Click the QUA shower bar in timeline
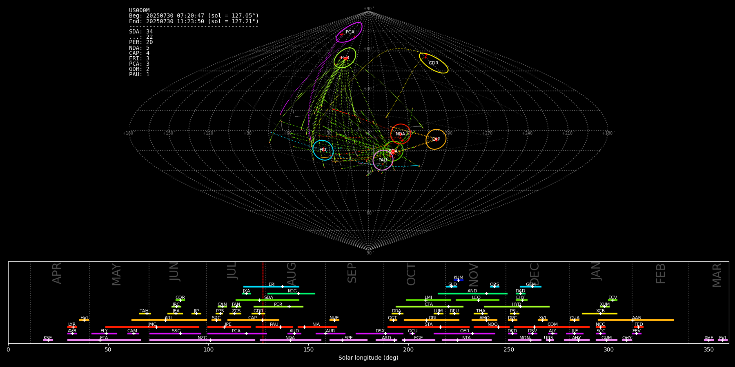 [x=575, y=320]
